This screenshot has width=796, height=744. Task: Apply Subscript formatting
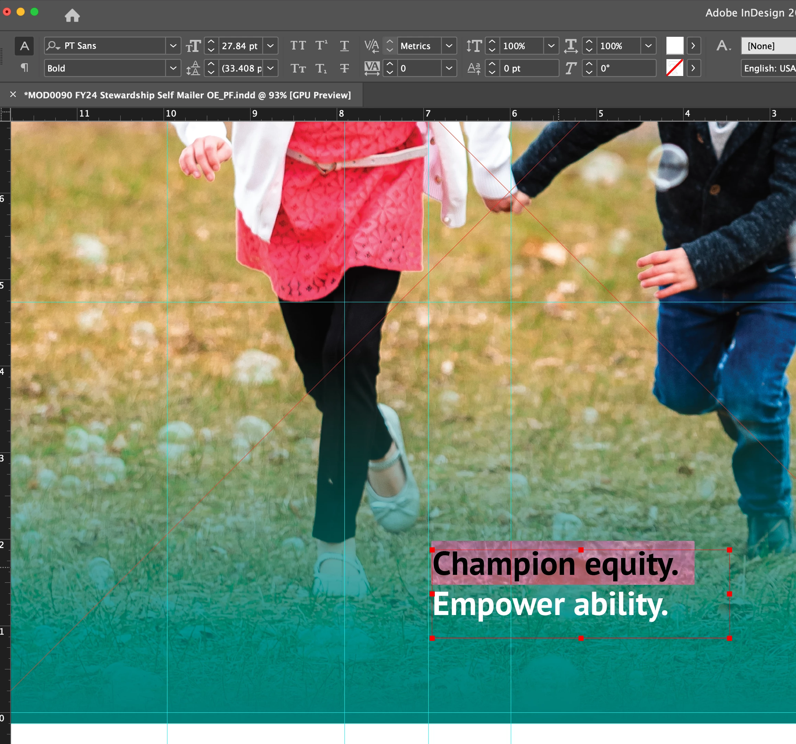pyautogui.click(x=321, y=68)
